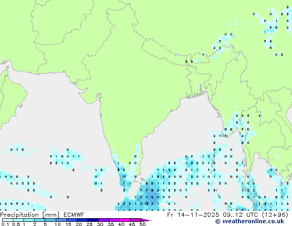Screen dimensions: 292x226
Task: Click the '0.1' legend scale label
Action: 5,224
